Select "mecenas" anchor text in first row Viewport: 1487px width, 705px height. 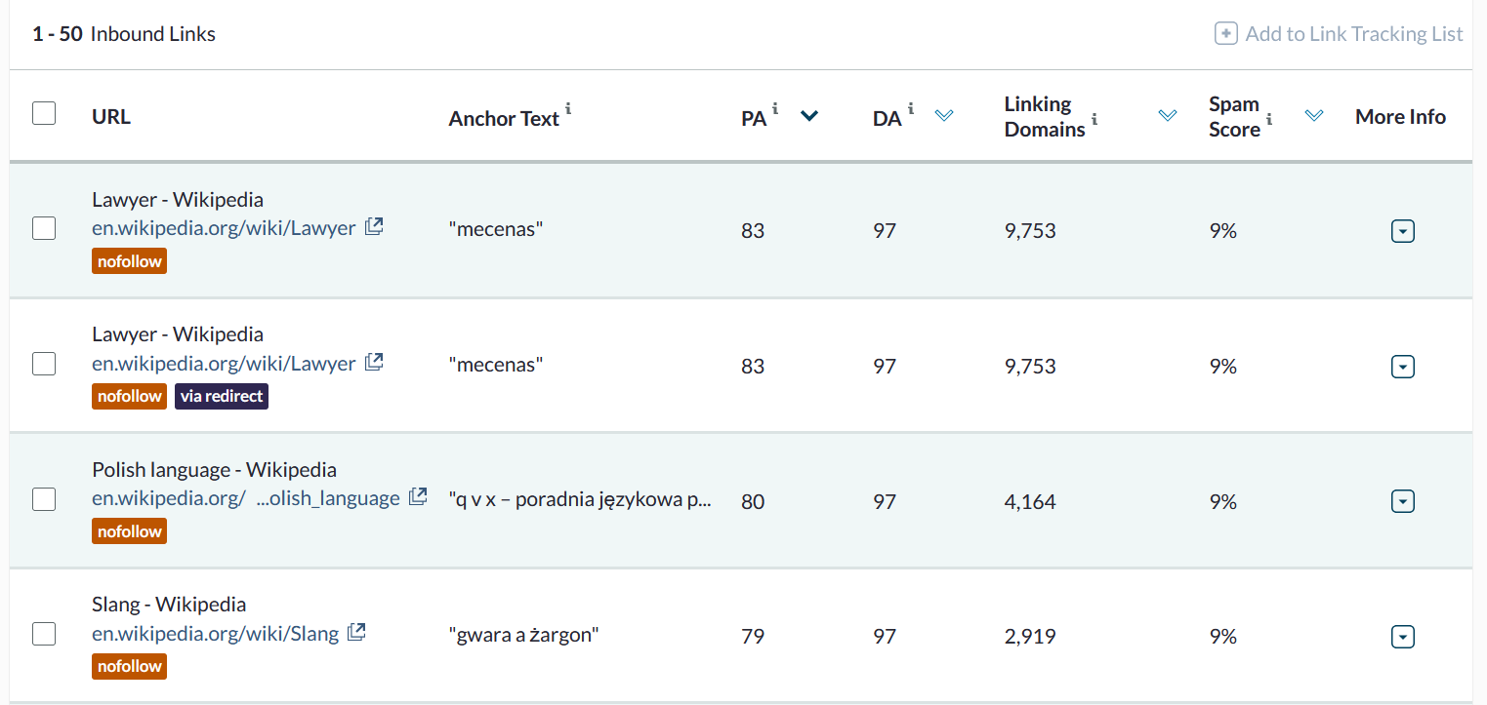[495, 231]
